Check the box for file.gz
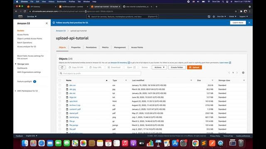The image size is (266, 149). click(x=60, y=121)
